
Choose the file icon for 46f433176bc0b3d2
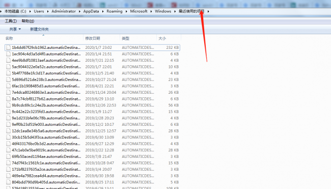(8, 144)
